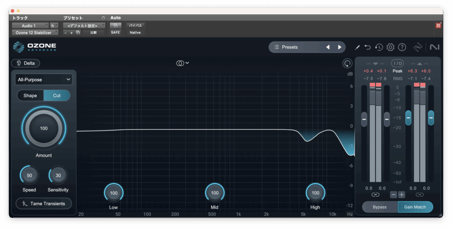Open the Audio 1 track dropdown
This screenshot has height=228, width=452.
pos(30,26)
